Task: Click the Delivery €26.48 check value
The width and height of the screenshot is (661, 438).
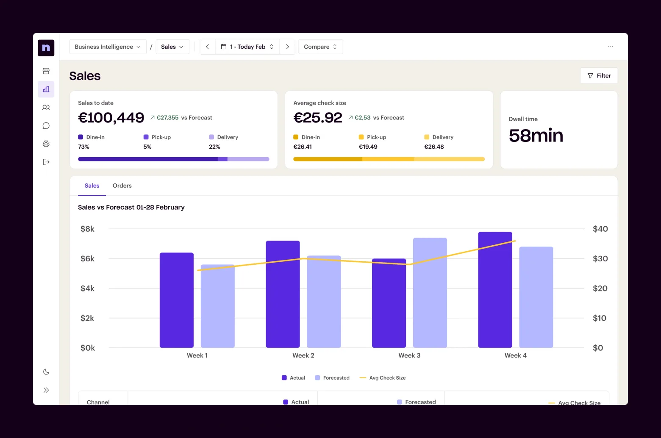Action: coord(434,147)
